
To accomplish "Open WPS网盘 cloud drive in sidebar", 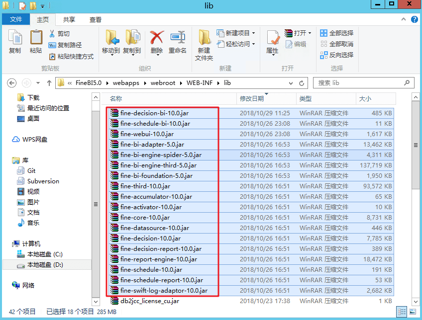I will point(29,140).
